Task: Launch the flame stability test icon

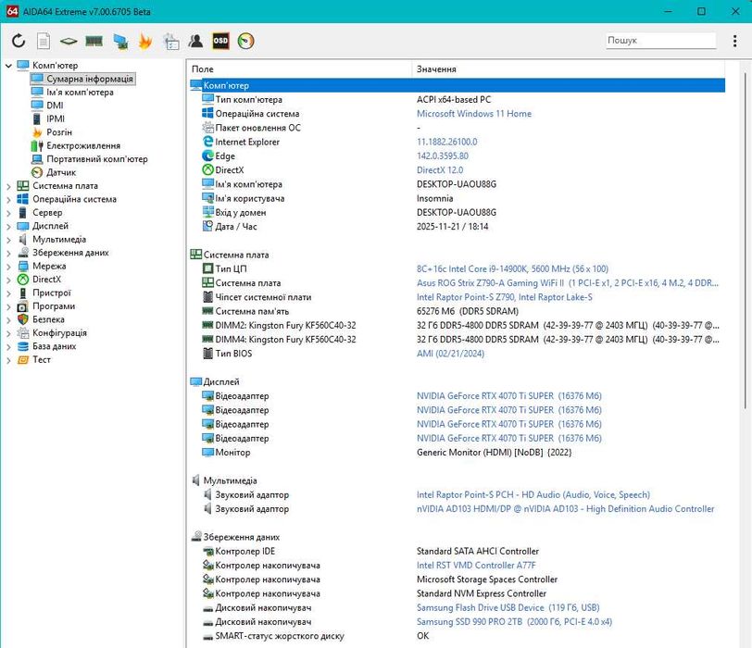Action: pos(145,41)
